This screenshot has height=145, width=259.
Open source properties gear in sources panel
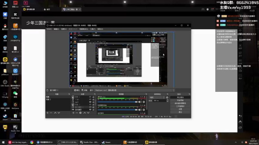point(80,113)
